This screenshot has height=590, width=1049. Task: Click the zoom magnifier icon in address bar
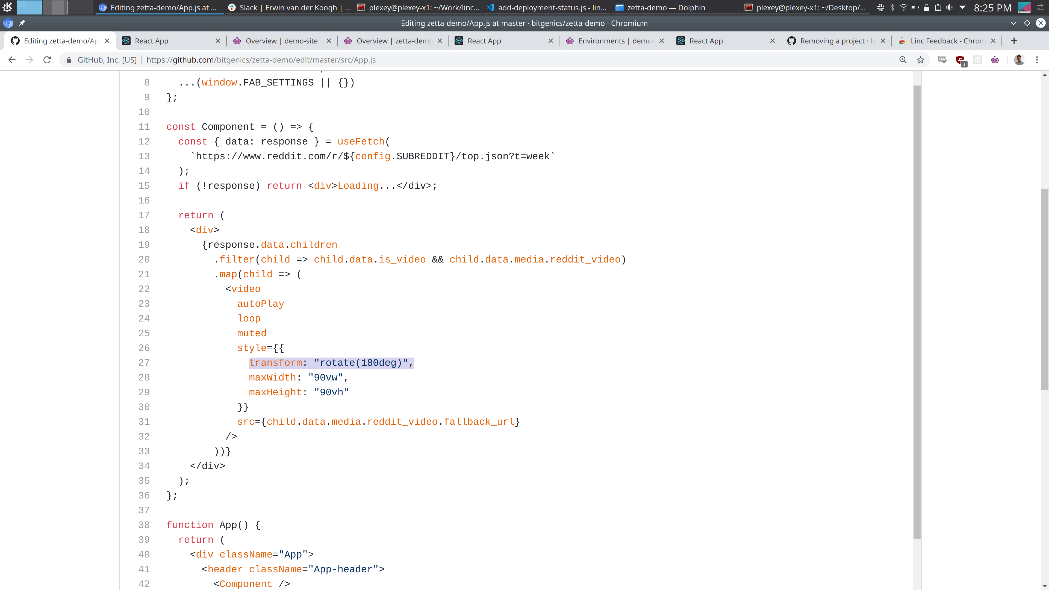pyautogui.click(x=903, y=60)
